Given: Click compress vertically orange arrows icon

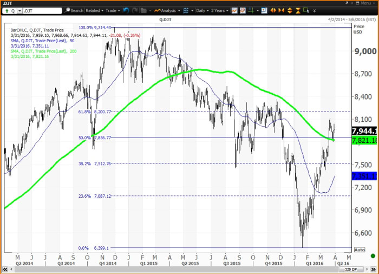Looking at the screenshot, I should coord(298,11).
